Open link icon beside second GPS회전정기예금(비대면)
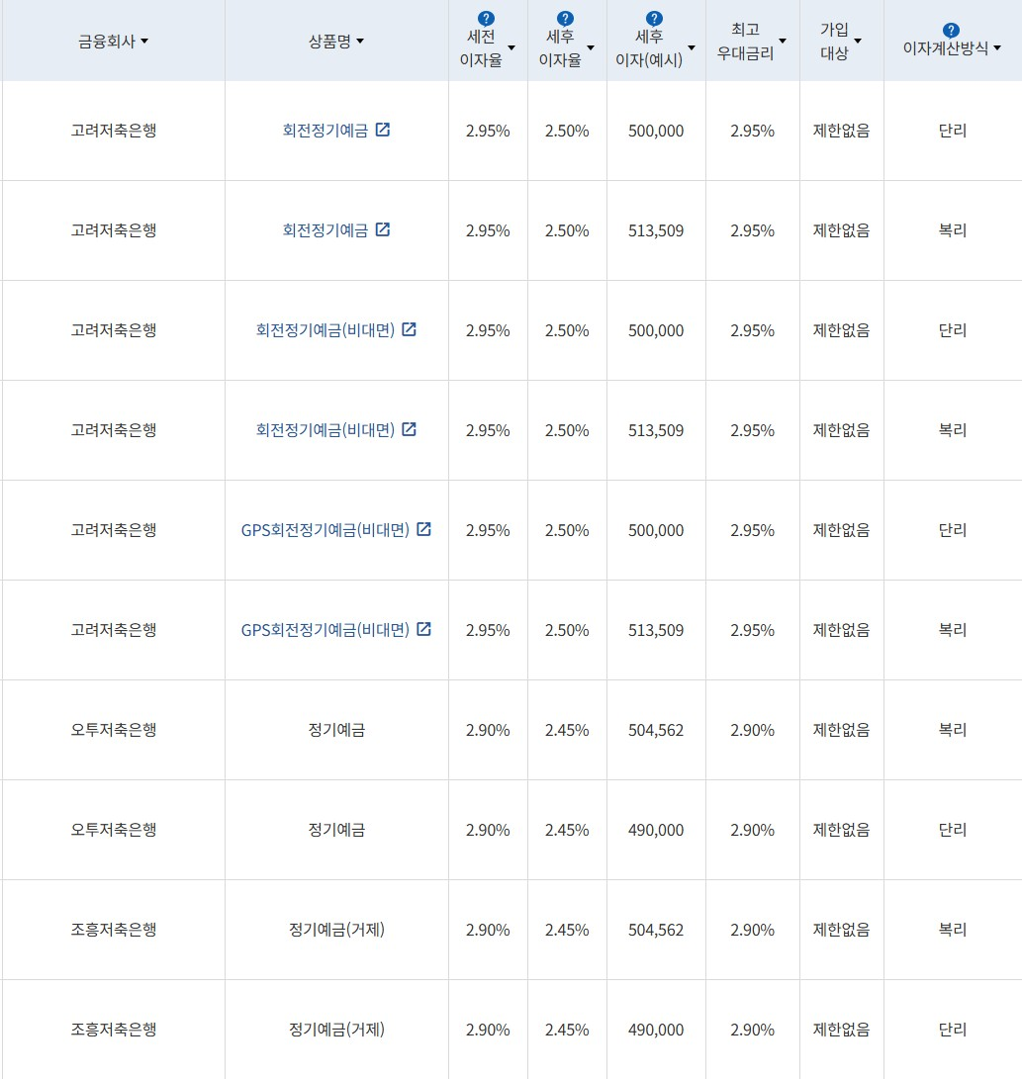The height and width of the screenshot is (1079, 1022). click(424, 629)
